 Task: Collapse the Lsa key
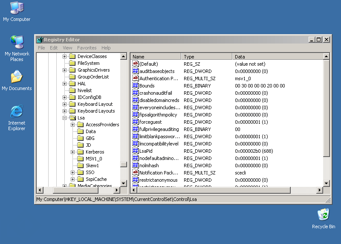coord(65,118)
